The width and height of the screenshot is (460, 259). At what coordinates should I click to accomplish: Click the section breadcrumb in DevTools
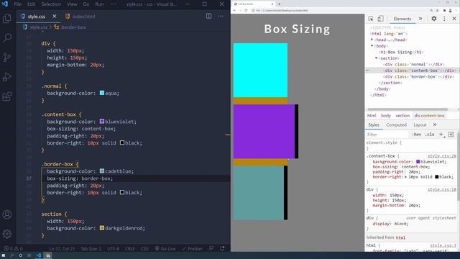[402, 115]
